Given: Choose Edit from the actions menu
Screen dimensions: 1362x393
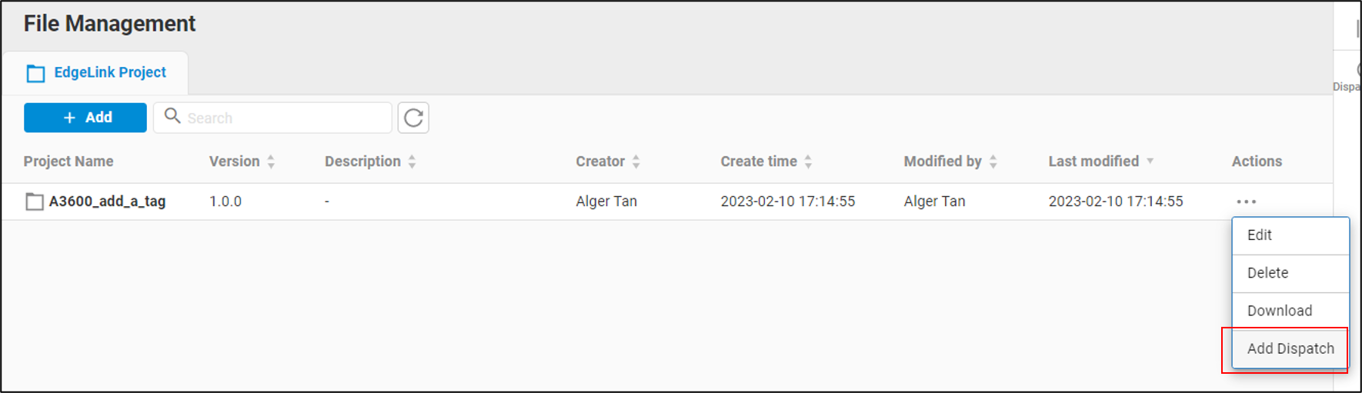Looking at the screenshot, I should [1260, 235].
